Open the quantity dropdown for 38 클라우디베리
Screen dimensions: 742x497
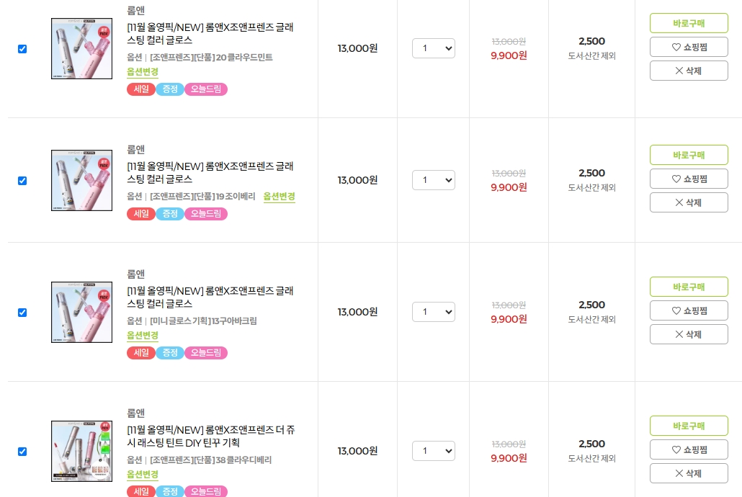click(x=434, y=451)
